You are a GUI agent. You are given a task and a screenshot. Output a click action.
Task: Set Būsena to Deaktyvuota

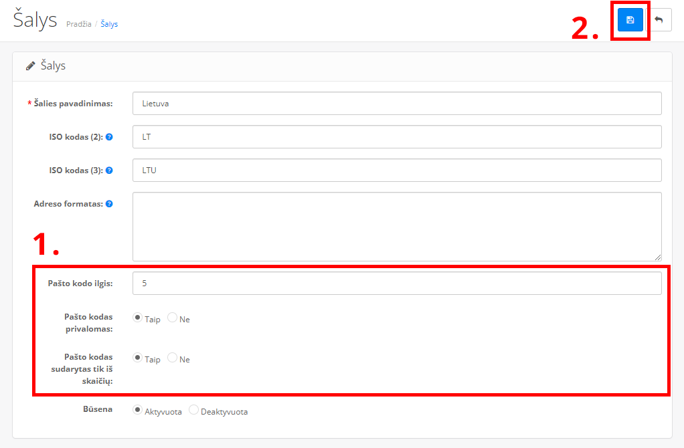(x=194, y=411)
